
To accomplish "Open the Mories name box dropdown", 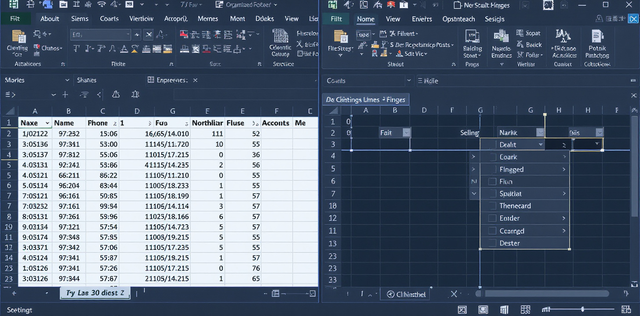I will 67,80.
